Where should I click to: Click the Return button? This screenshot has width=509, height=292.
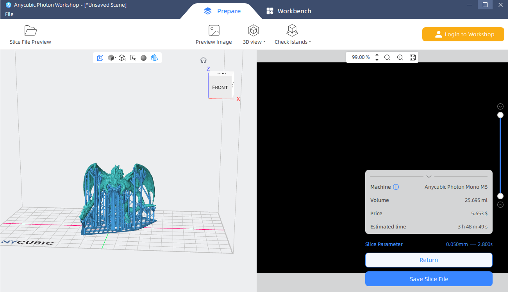(429, 260)
